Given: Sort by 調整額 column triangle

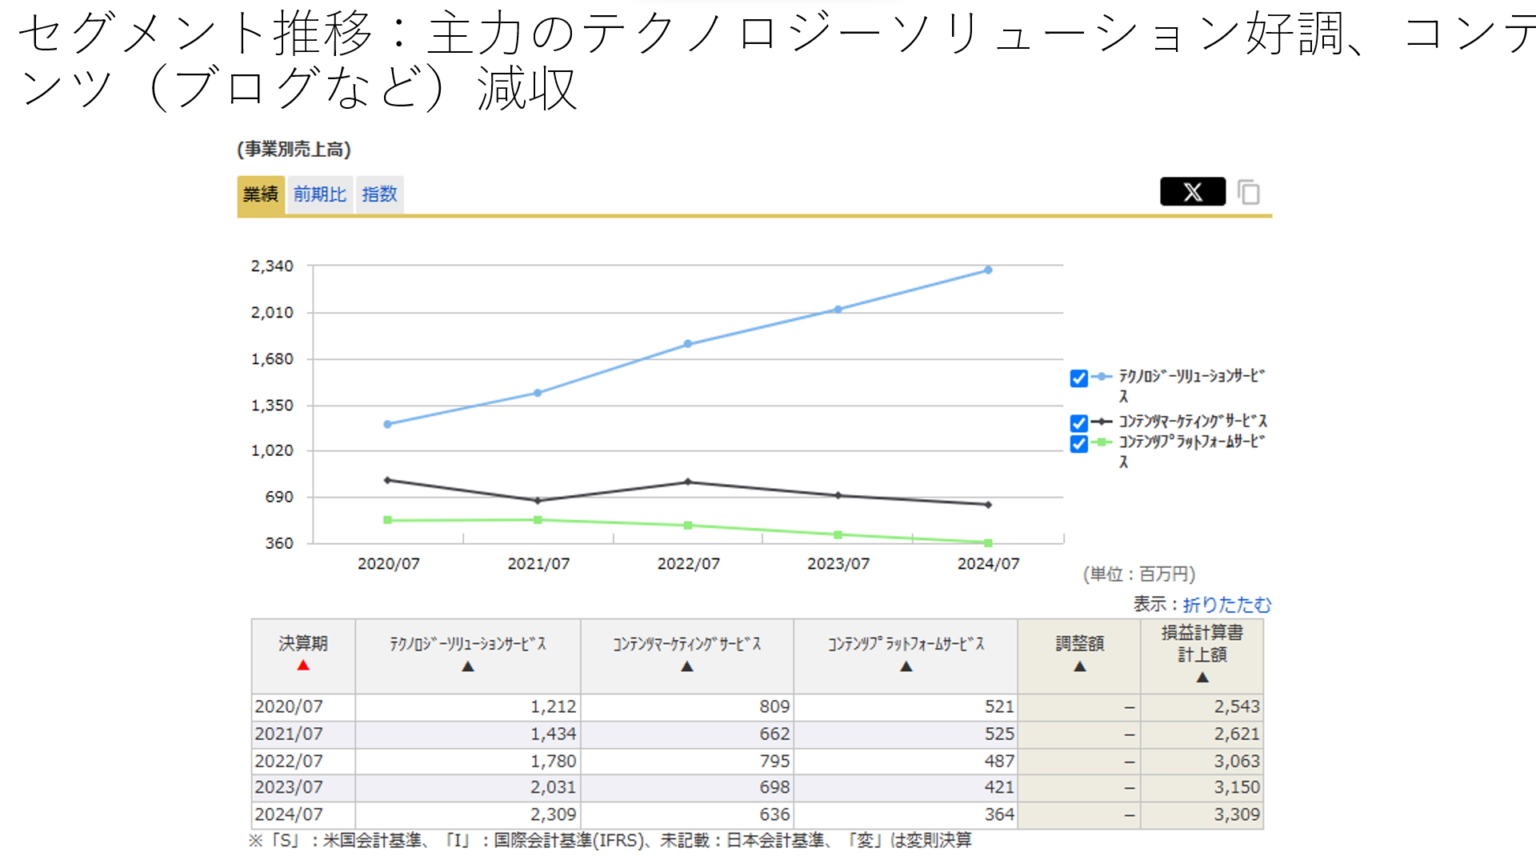Looking at the screenshot, I should (x=1079, y=666).
